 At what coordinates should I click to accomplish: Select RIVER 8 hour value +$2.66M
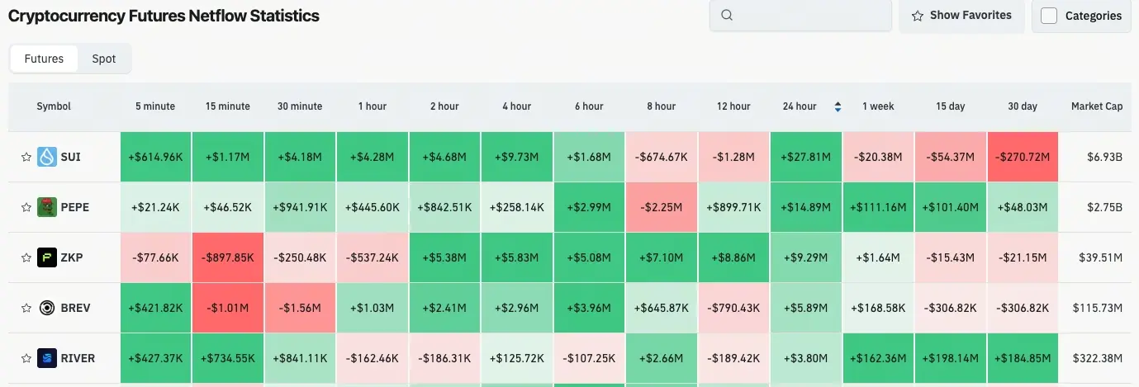tap(662, 358)
